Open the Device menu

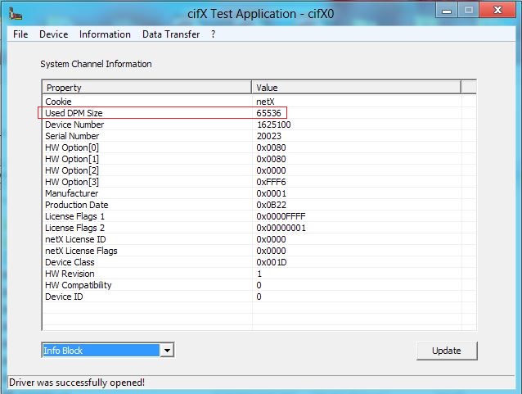point(54,34)
